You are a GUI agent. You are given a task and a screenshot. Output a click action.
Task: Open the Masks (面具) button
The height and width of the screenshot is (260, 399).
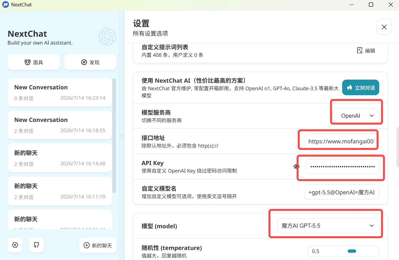[x=34, y=62]
